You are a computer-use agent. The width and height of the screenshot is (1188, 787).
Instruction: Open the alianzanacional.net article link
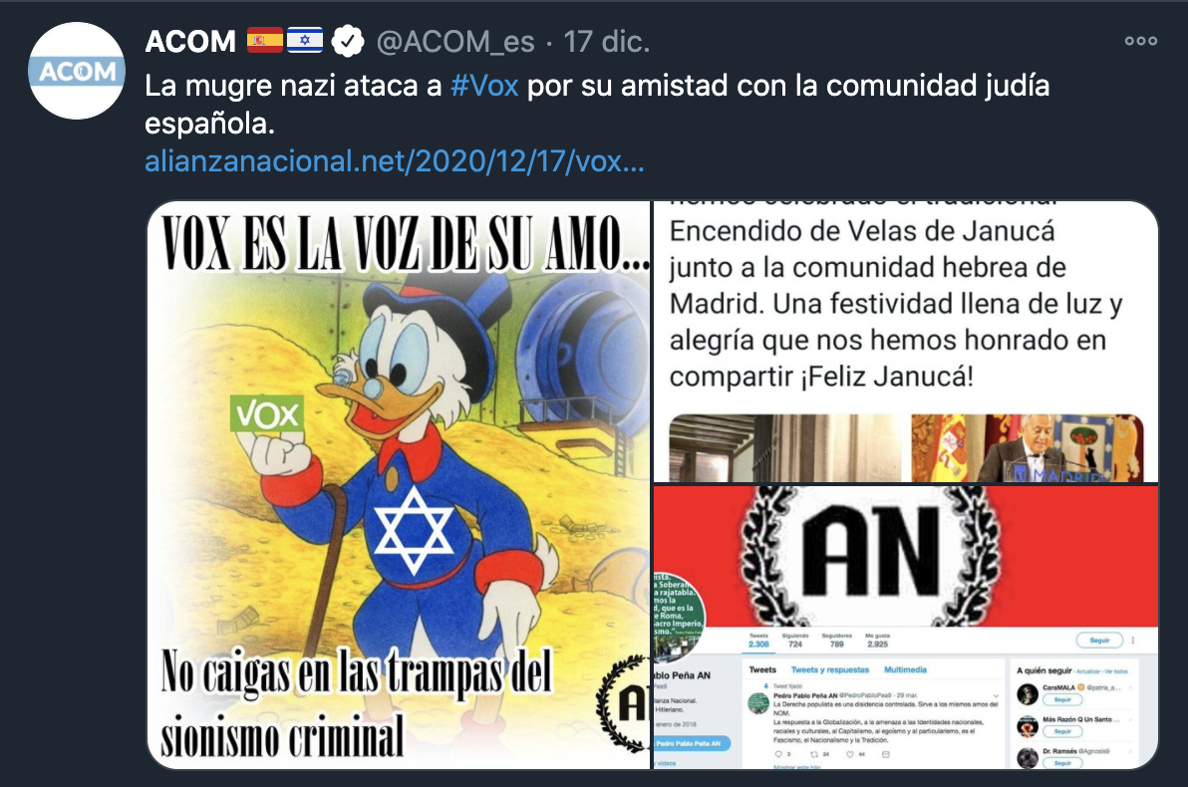(x=394, y=161)
